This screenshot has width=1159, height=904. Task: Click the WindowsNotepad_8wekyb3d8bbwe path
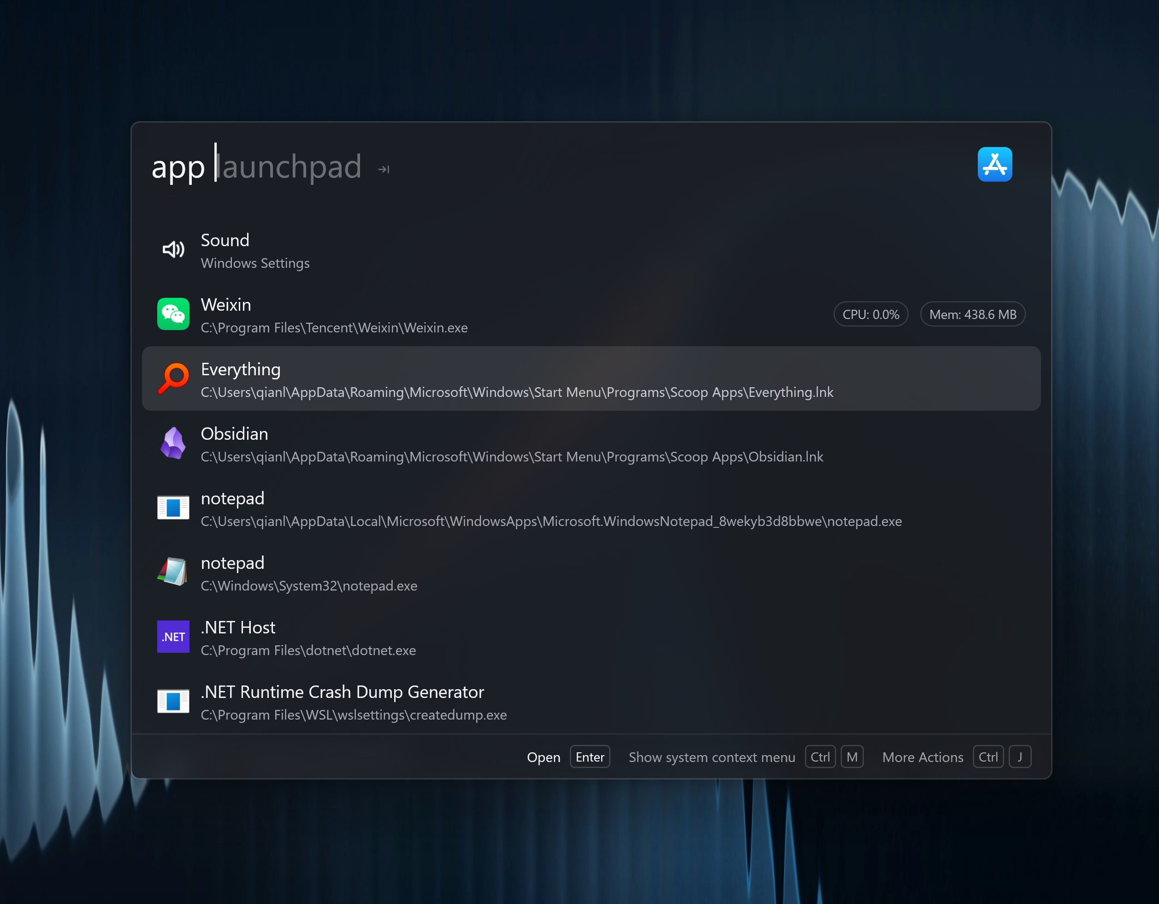click(x=551, y=521)
